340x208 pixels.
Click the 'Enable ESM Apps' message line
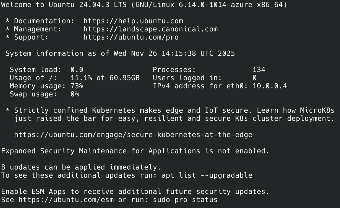(135, 192)
